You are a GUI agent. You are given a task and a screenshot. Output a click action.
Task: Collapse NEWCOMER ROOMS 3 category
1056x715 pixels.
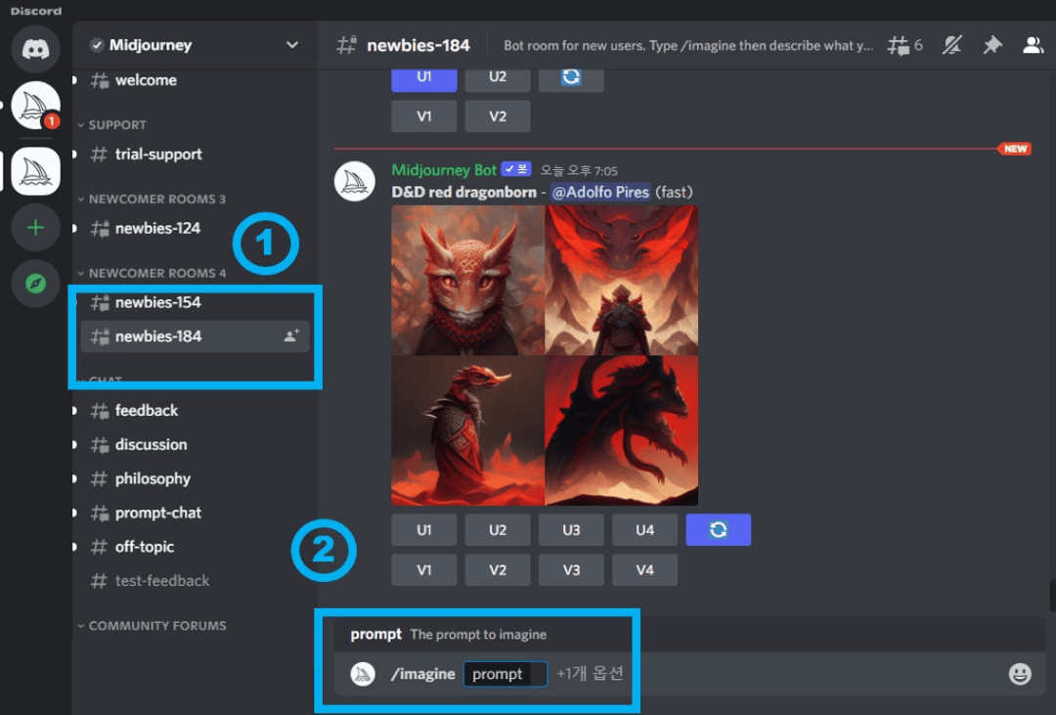coord(151,199)
